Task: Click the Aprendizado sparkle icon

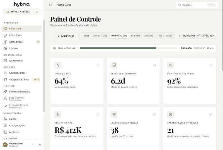Action: [x=5, y=42]
